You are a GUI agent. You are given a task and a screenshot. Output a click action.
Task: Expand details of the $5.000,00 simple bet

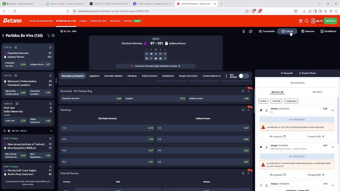[333, 147]
